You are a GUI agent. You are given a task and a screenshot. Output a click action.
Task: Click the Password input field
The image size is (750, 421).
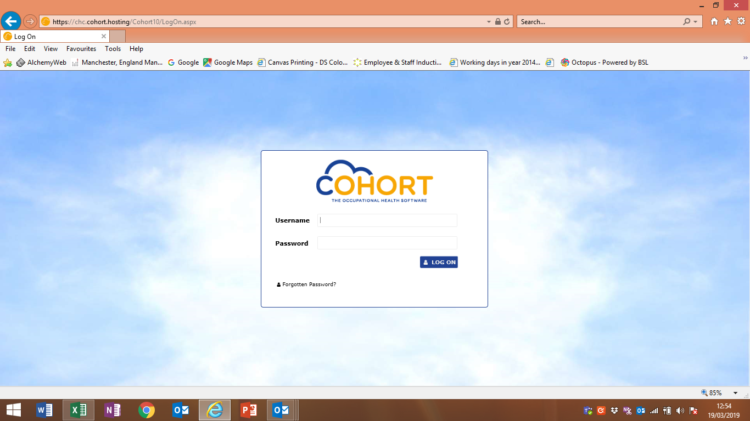387,243
